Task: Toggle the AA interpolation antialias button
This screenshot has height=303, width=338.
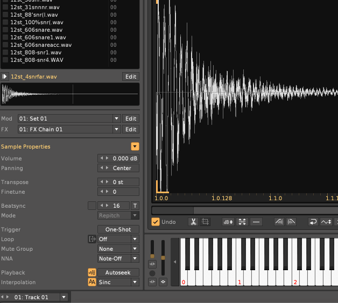Action: tap(91, 283)
